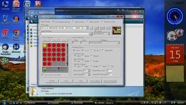
Task: Click the yellow DATA legend swatch
Action: [x=45, y=69]
